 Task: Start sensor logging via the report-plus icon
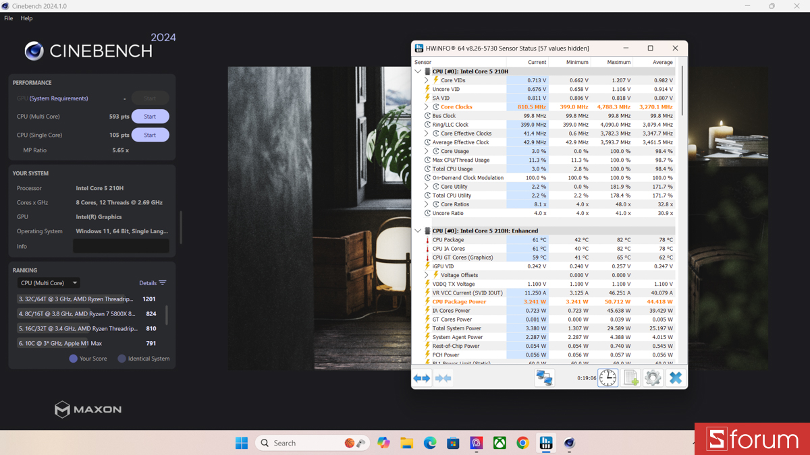pos(630,377)
